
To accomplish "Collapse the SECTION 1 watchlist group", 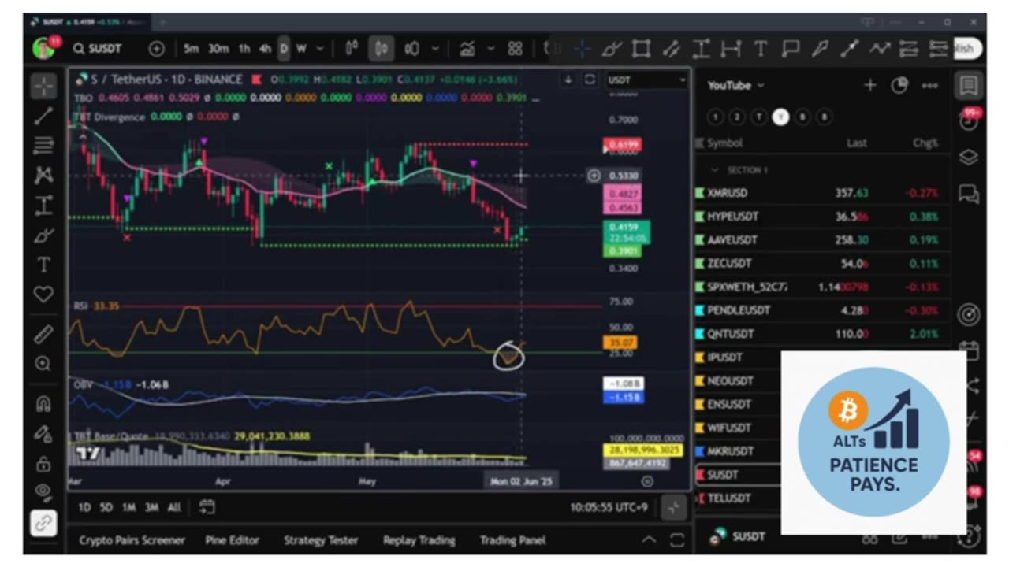I will point(715,170).
